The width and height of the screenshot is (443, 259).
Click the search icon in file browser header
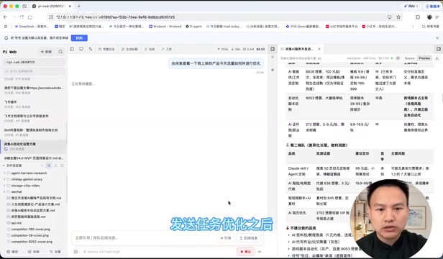coord(49,165)
